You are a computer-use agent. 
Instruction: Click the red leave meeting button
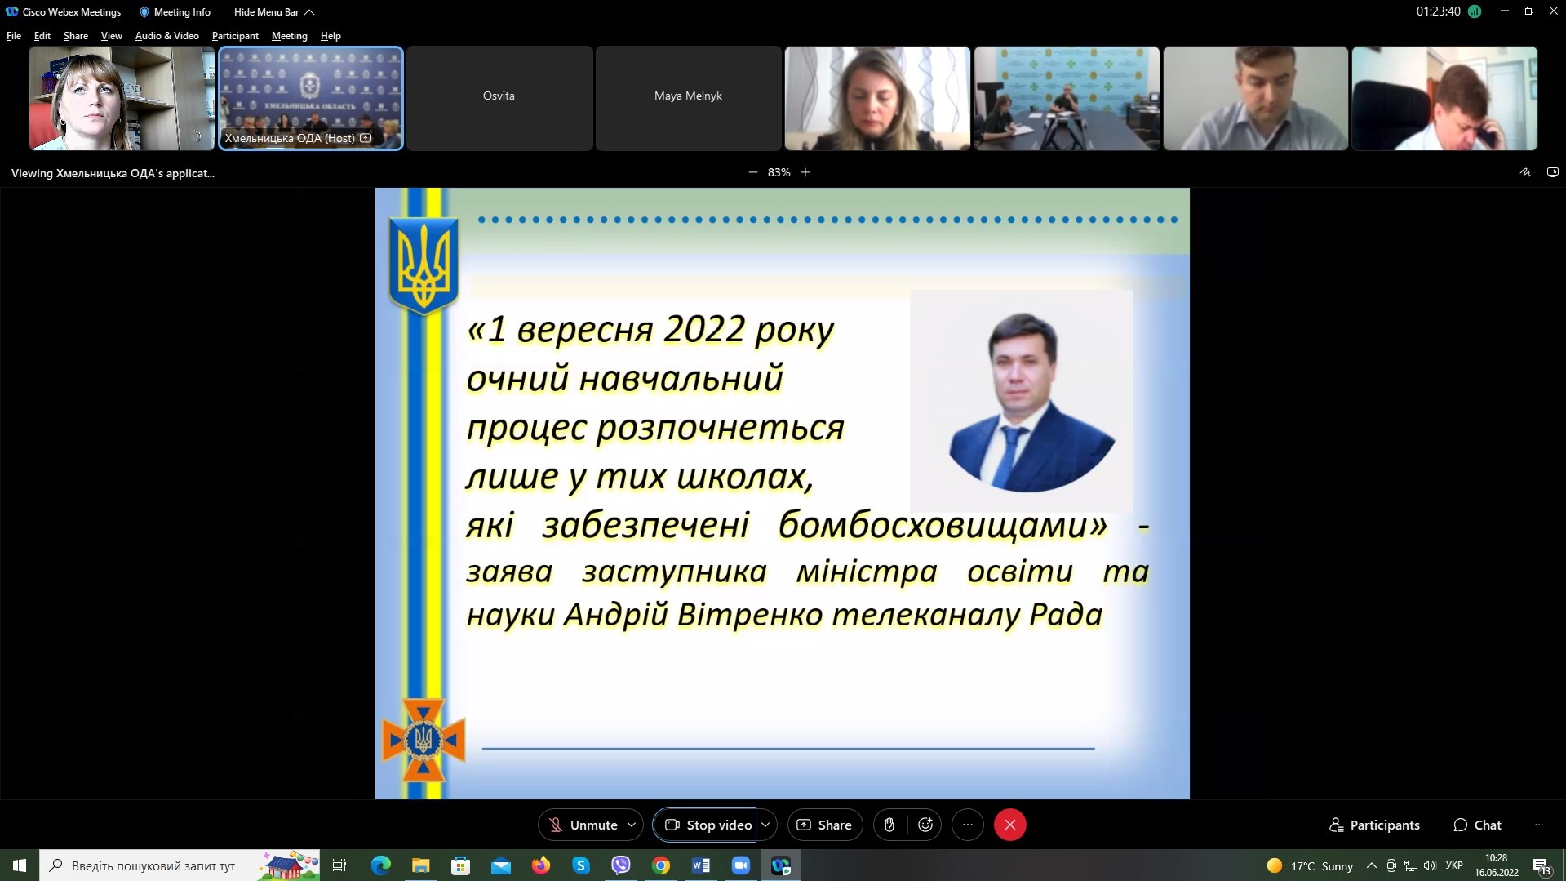[x=1010, y=825]
